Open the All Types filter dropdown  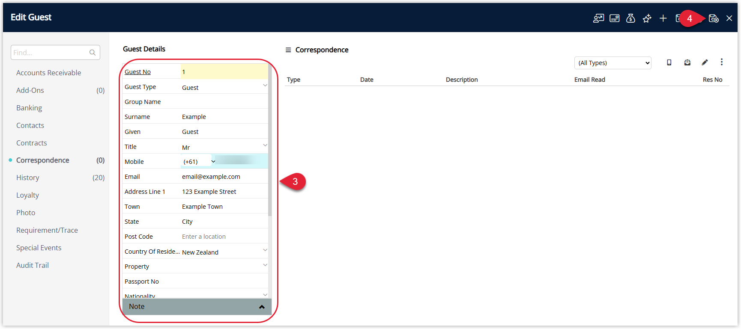coord(613,63)
